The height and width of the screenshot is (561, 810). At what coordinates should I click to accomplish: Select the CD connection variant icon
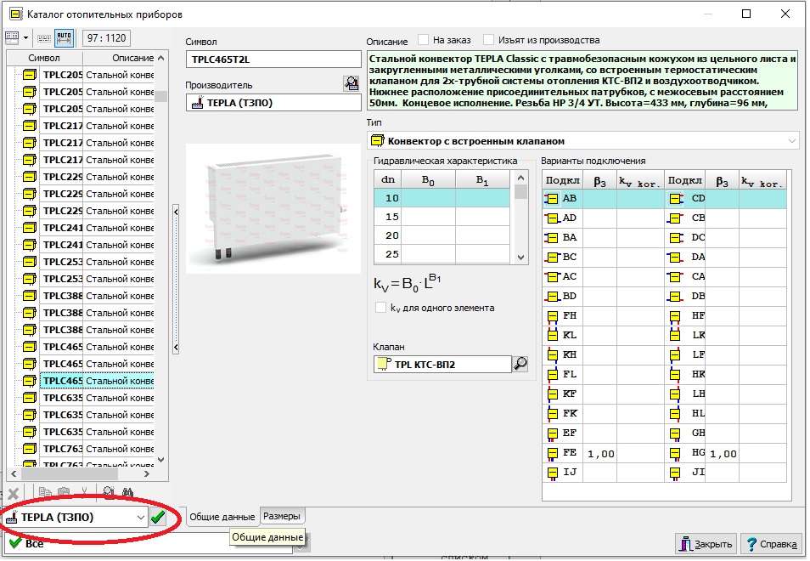(675, 199)
